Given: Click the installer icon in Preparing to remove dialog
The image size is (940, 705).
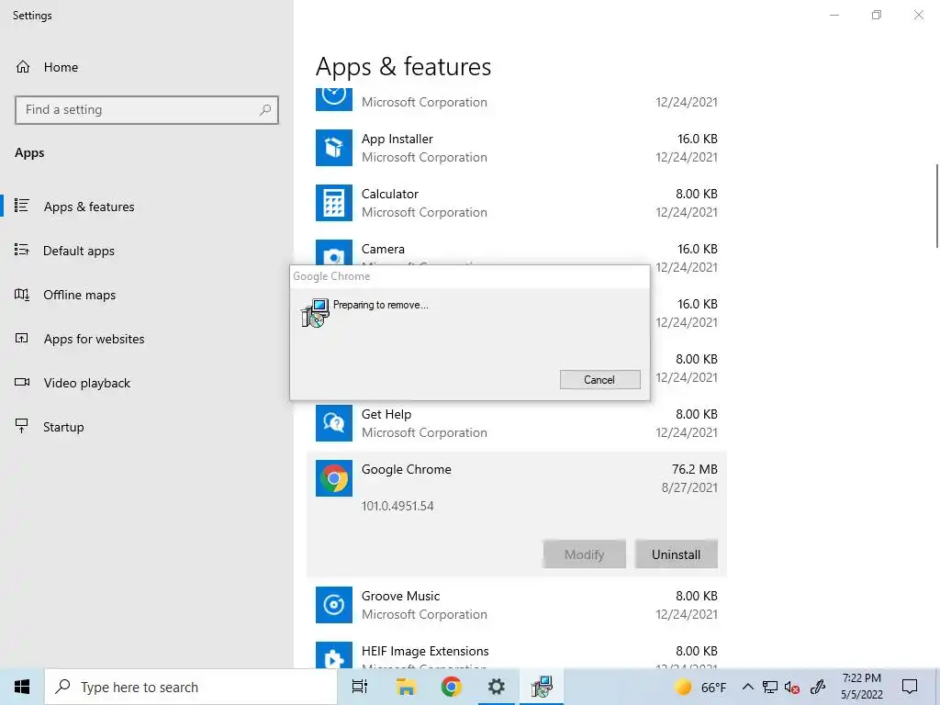Looking at the screenshot, I should 316,313.
